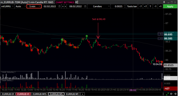Toggle the T button in toolbar
The width and height of the screenshot is (178, 96).
[150, 6]
